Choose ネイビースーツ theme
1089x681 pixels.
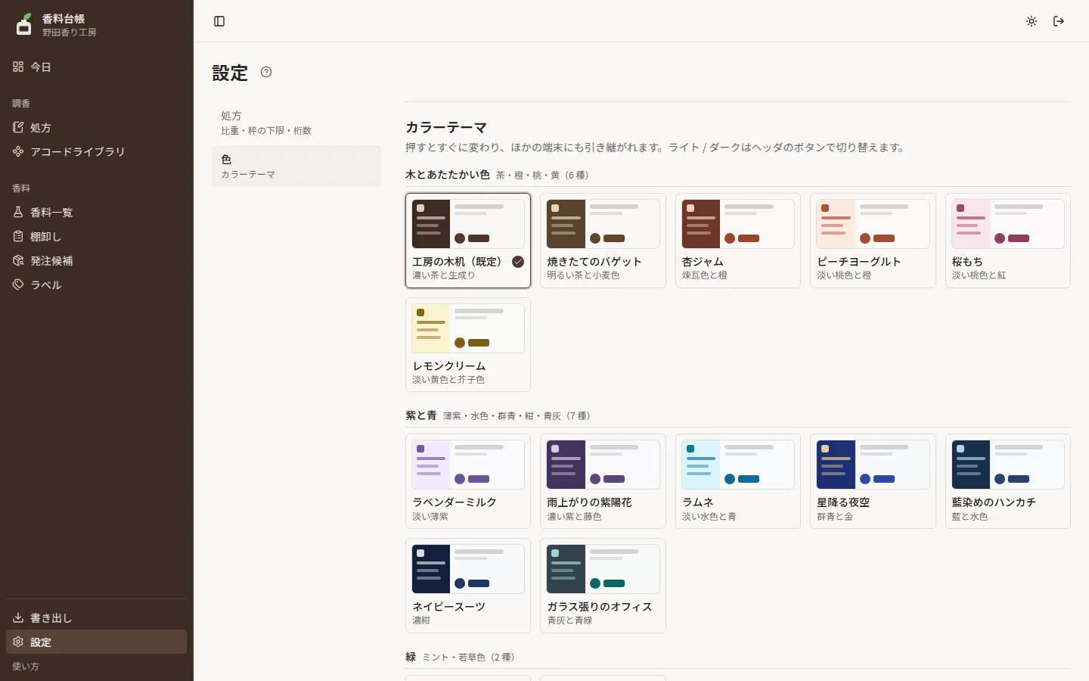pos(468,586)
